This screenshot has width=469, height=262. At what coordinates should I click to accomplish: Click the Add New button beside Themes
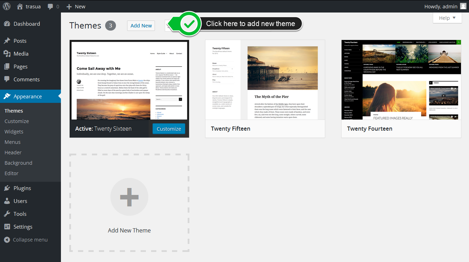[141, 26]
